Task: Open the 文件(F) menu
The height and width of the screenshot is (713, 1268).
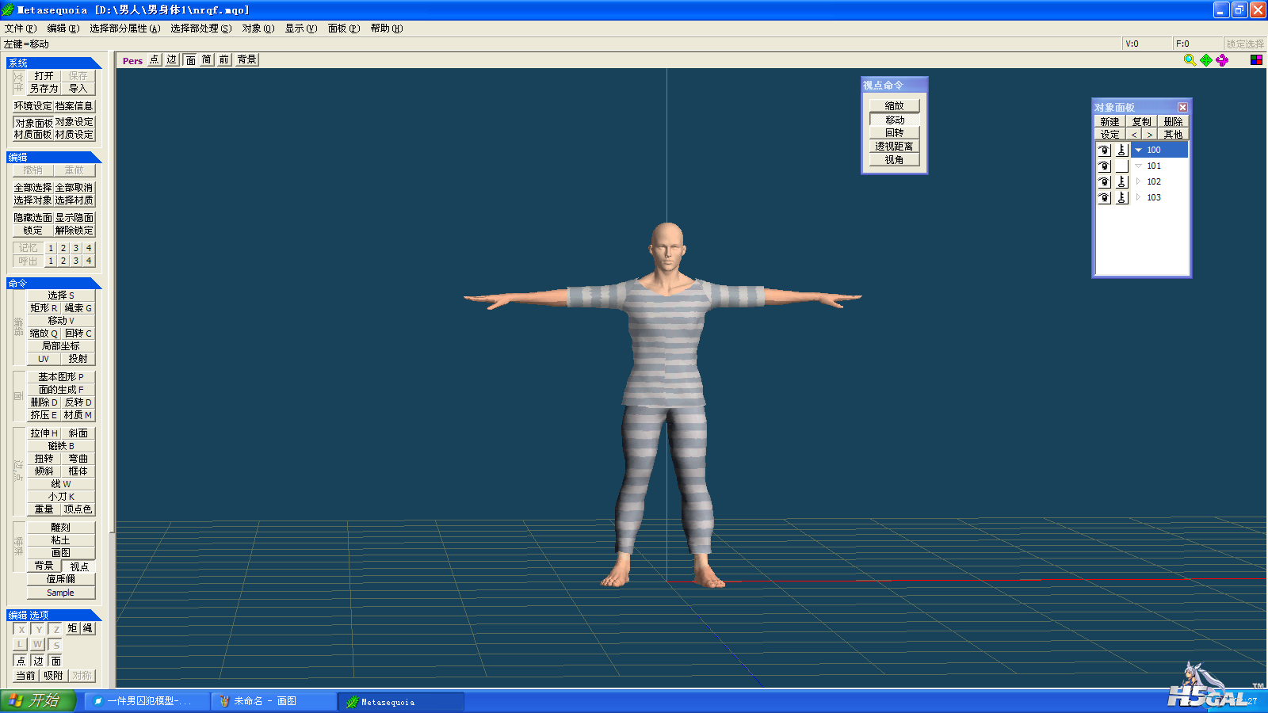Action: tap(21, 29)
